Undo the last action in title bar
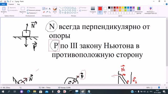The width and height of the screenshot is (168, 94). [x=8, y=1]
